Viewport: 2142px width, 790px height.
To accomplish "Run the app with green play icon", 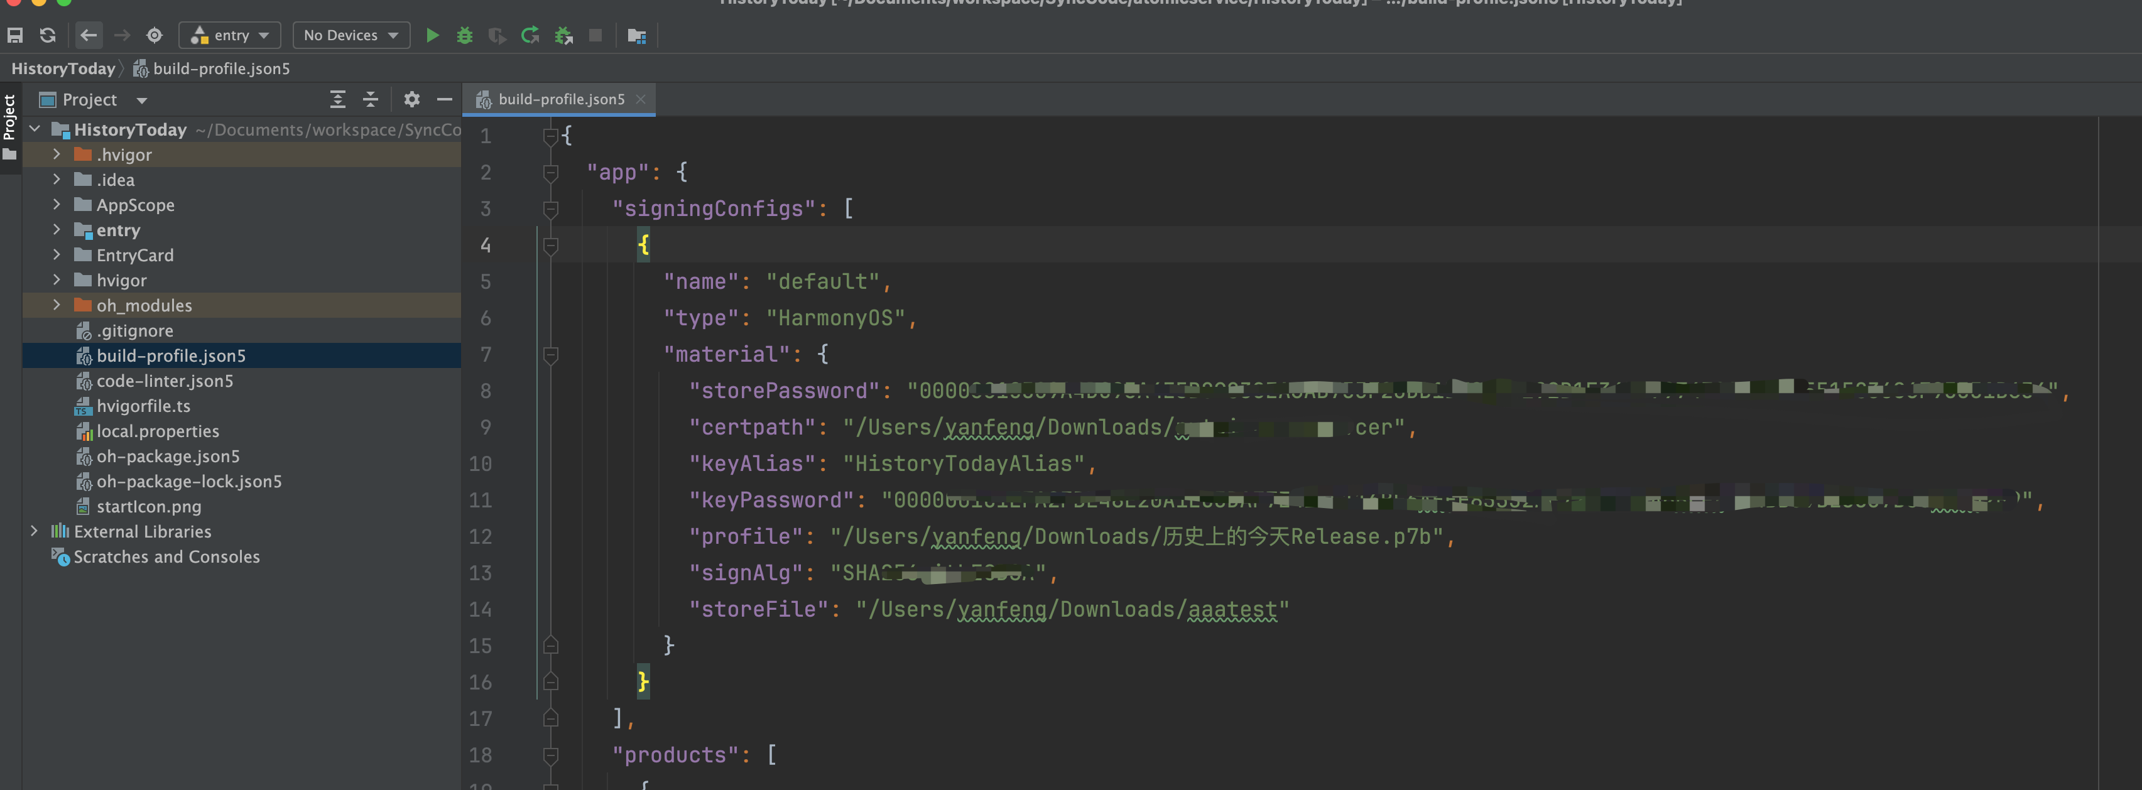I will coord(432,35).
